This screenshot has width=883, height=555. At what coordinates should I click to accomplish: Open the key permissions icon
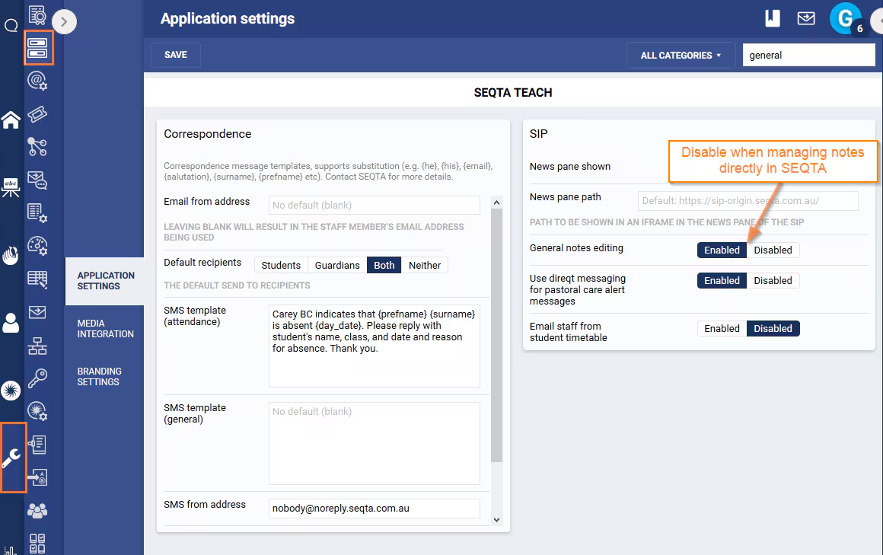click(37, 378)
